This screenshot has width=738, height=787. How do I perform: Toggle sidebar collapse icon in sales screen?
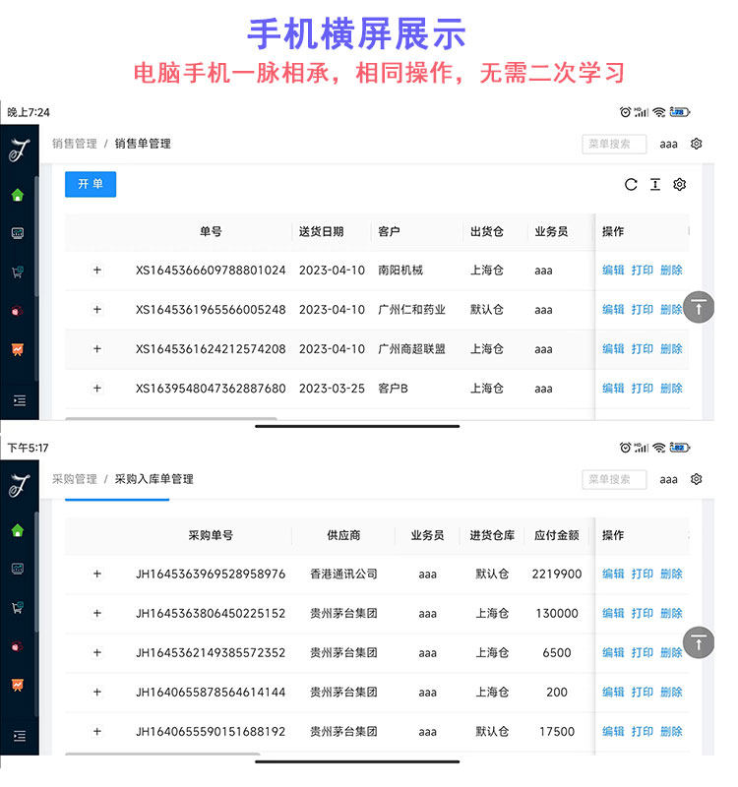[20, 400]
